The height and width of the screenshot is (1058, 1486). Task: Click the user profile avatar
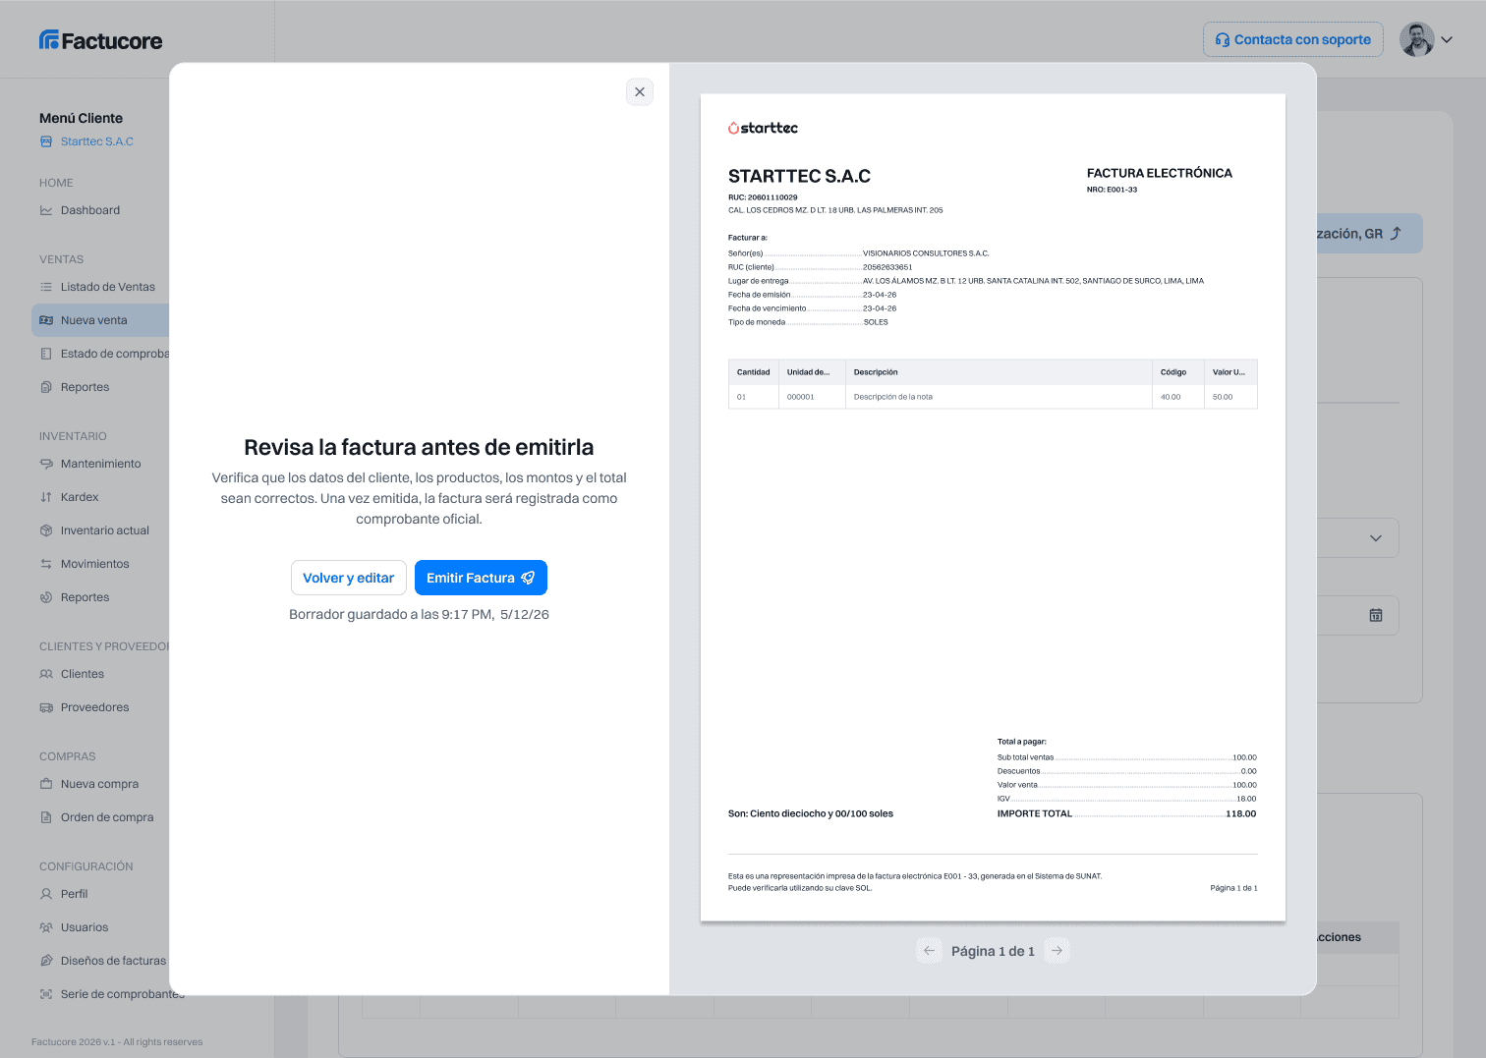coord(1416,39)
